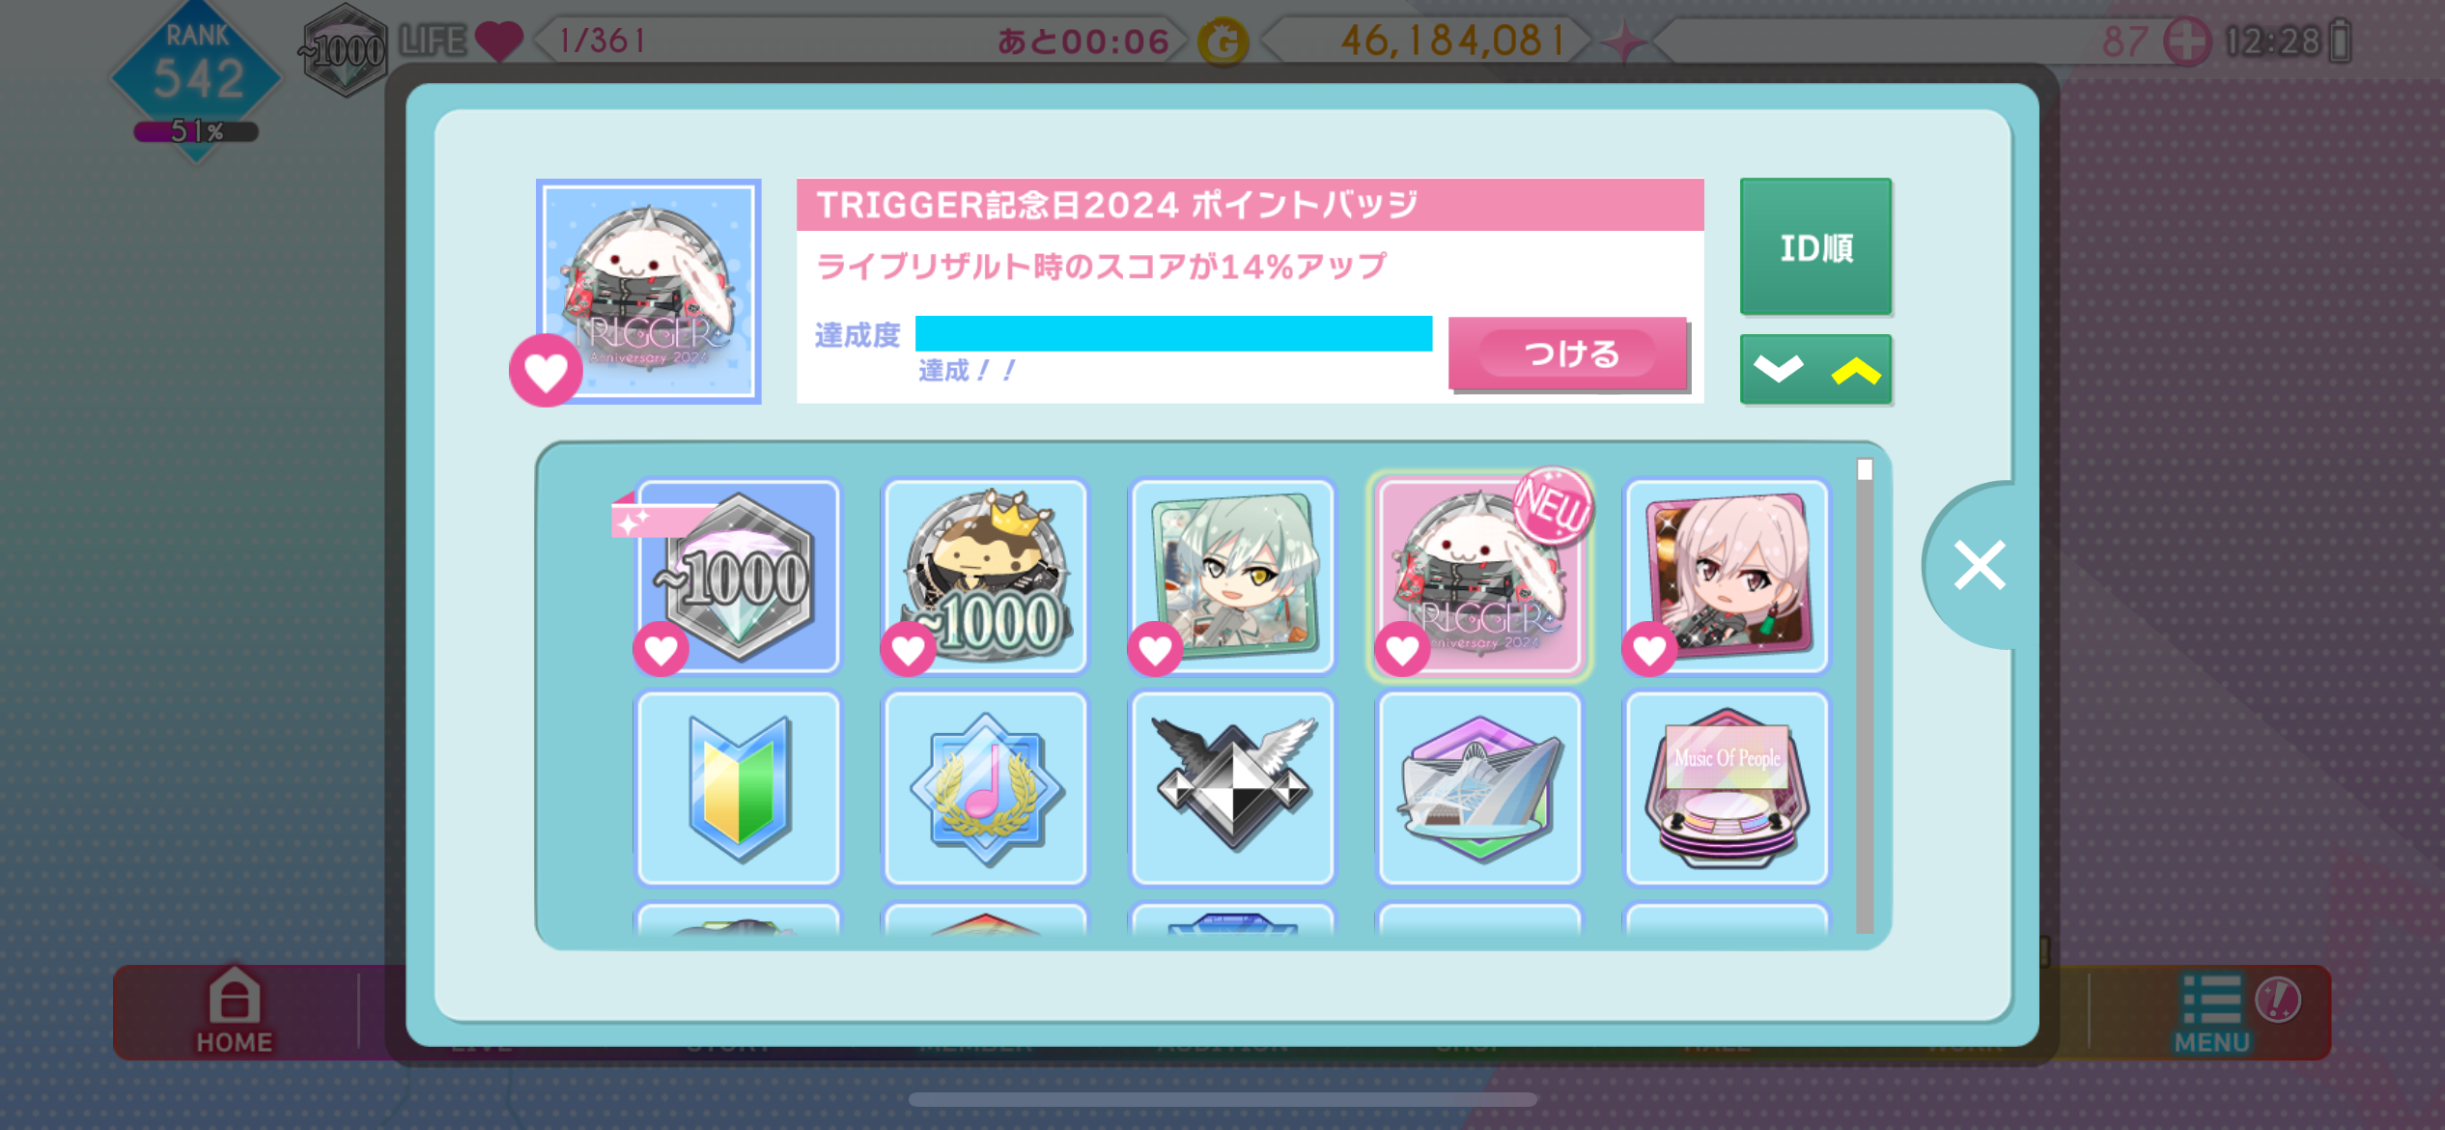Switch sort to ascending with yellow up chevron

click(1855, 370)
